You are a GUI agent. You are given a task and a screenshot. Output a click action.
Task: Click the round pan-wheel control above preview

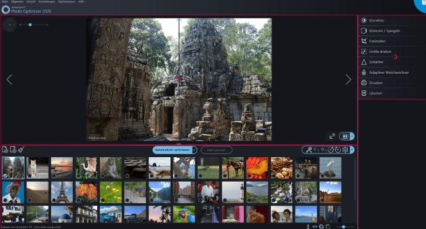(10, 25)
